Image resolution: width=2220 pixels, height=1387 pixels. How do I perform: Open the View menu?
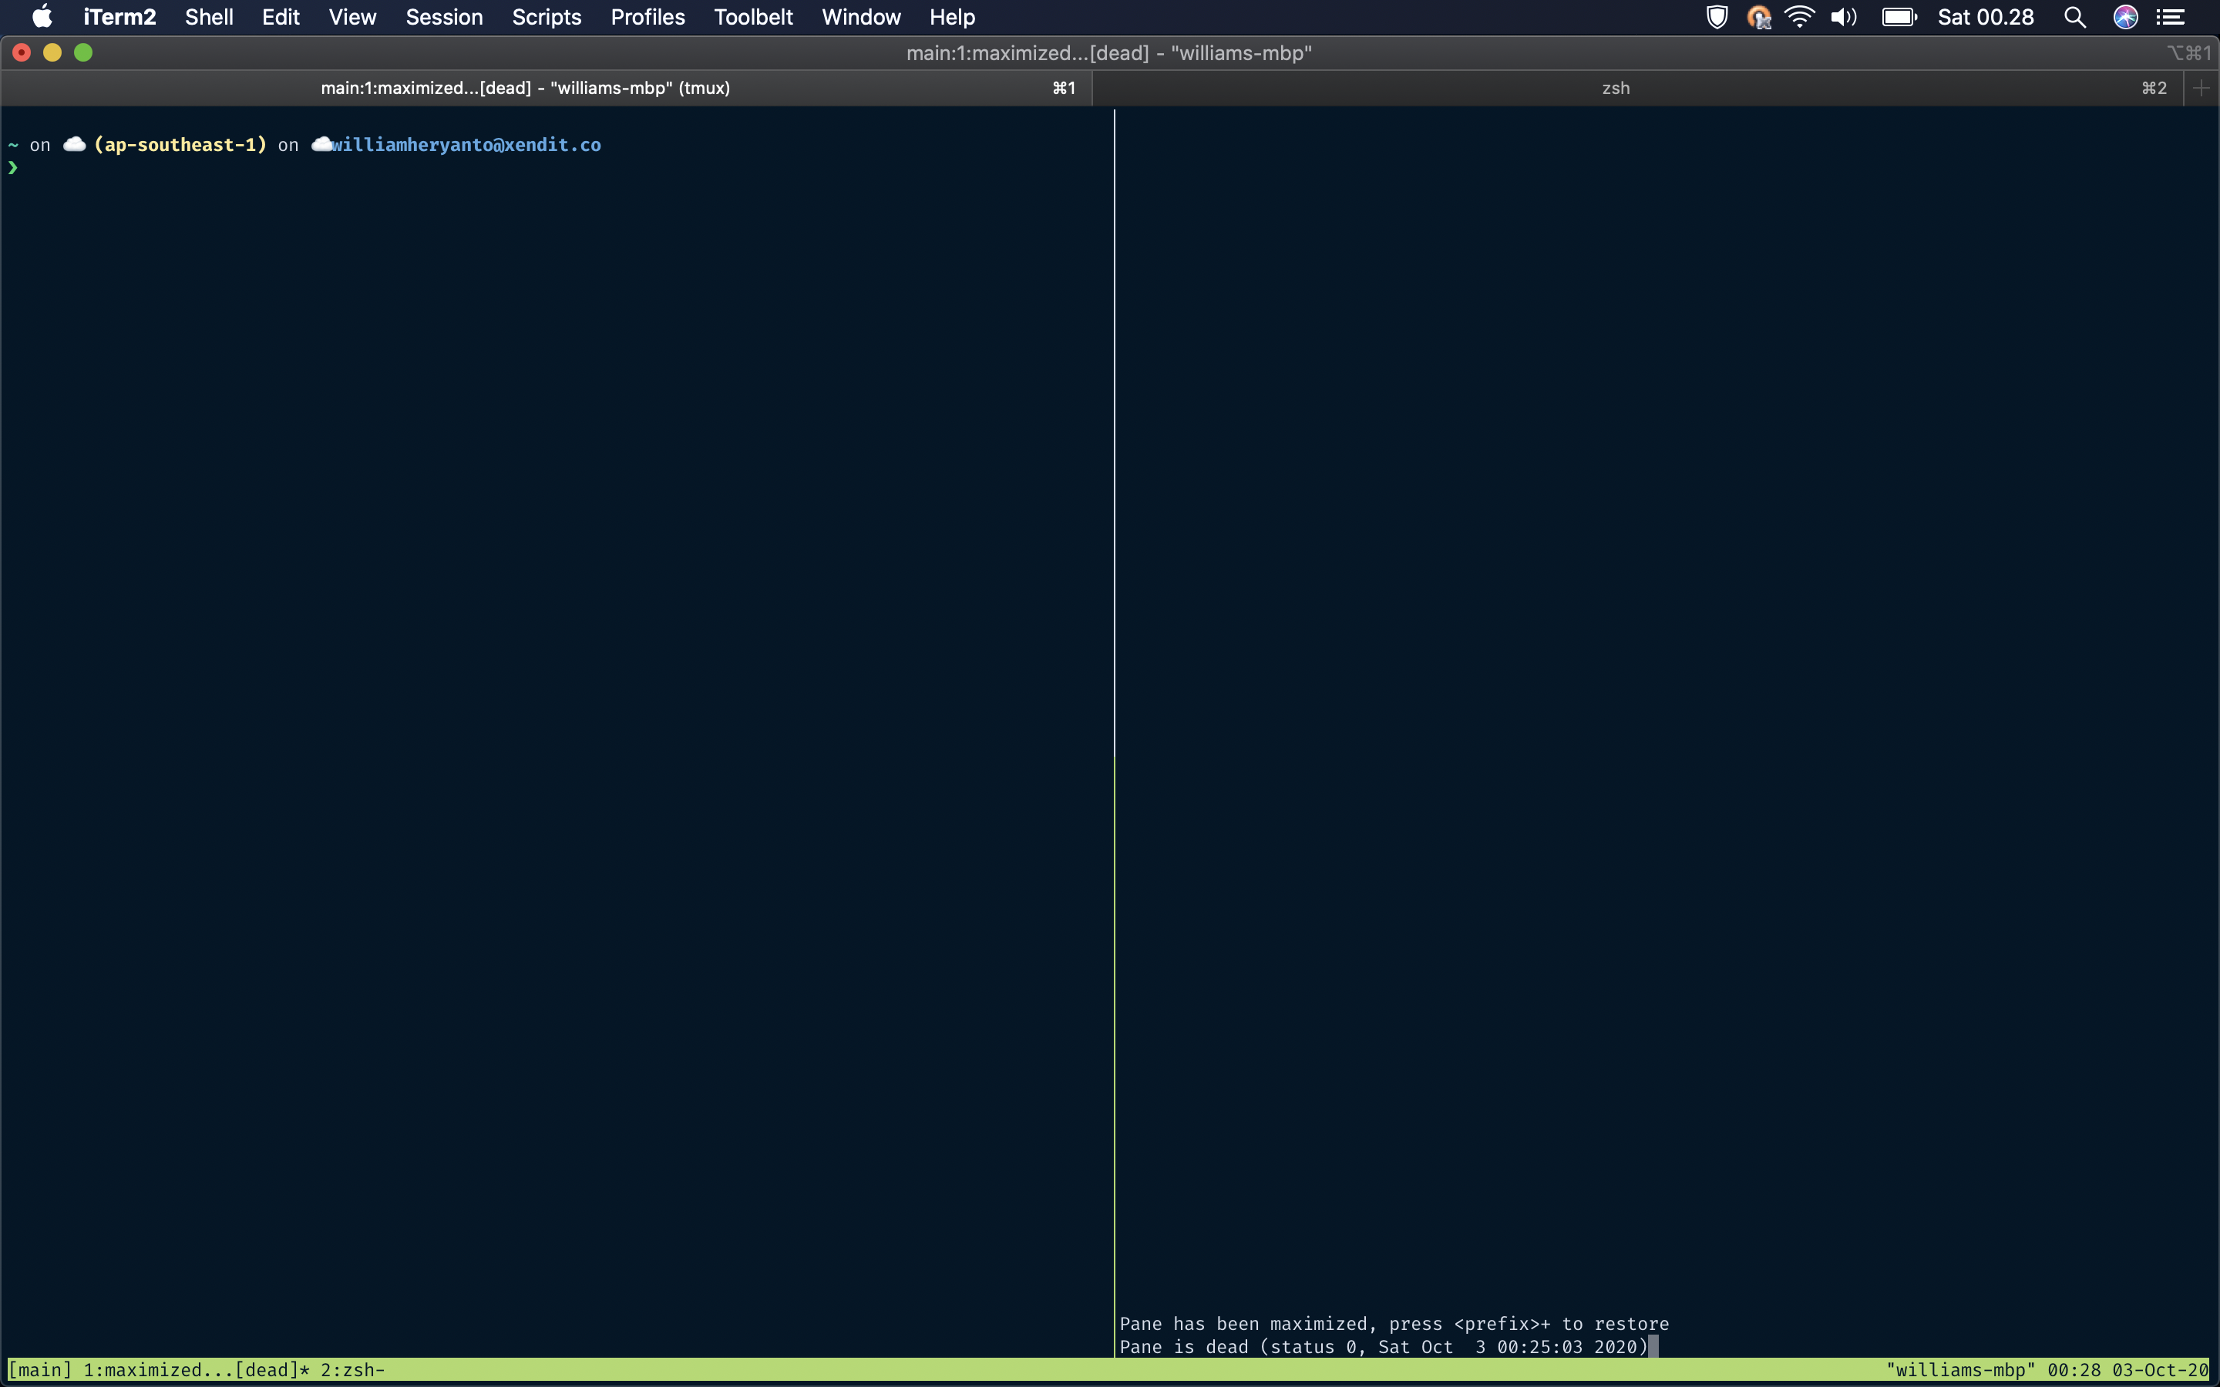point(352,16)
